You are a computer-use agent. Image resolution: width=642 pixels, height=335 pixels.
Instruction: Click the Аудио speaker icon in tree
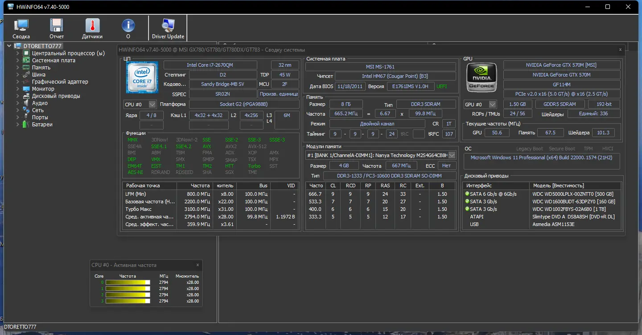pyautogui.click(x=26, y=103)
